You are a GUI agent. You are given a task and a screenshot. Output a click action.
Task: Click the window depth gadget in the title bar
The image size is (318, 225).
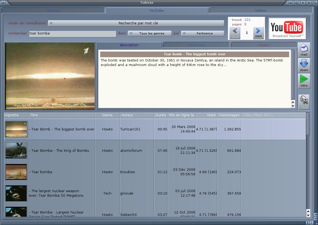(x=315, y=3)
